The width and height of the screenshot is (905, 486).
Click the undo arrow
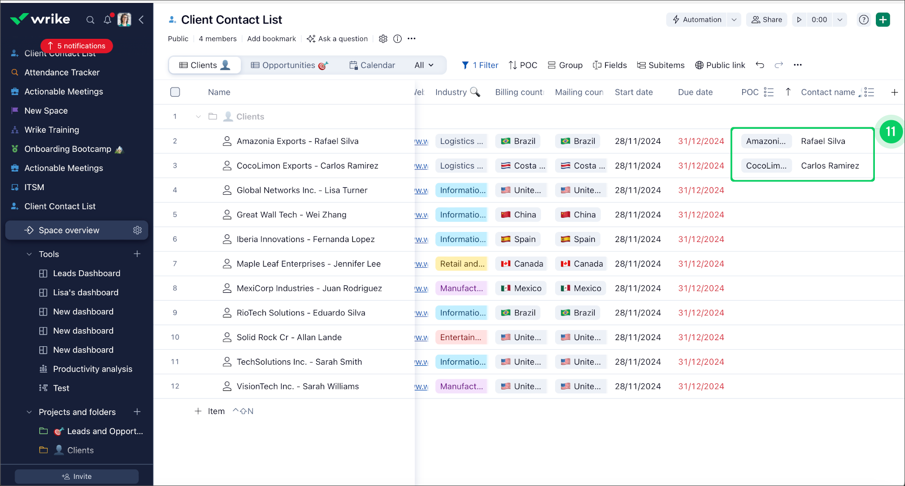[x=760, y=65]
